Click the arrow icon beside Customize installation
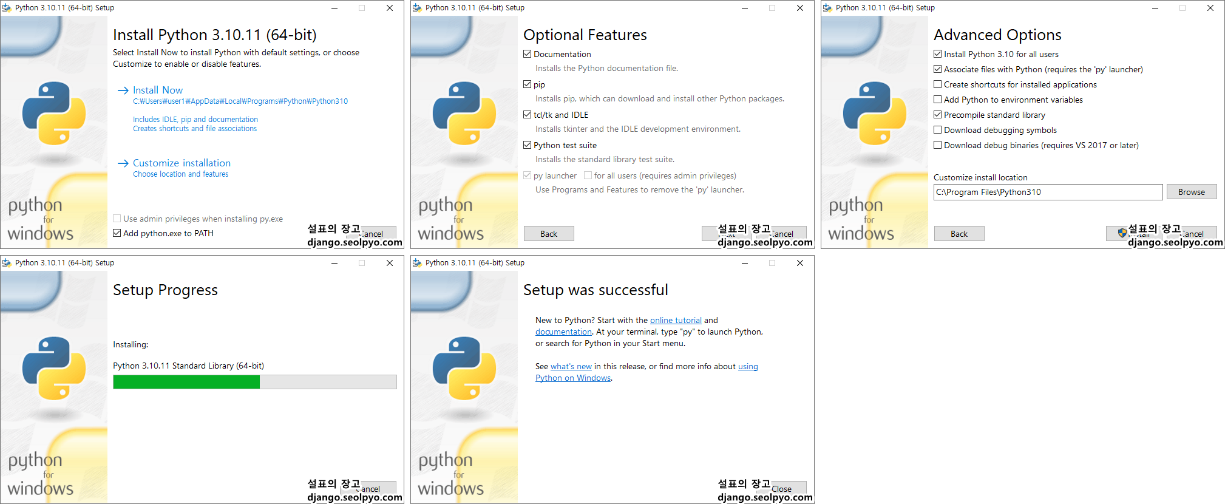 pyautogui.click(x=123, y=163)
